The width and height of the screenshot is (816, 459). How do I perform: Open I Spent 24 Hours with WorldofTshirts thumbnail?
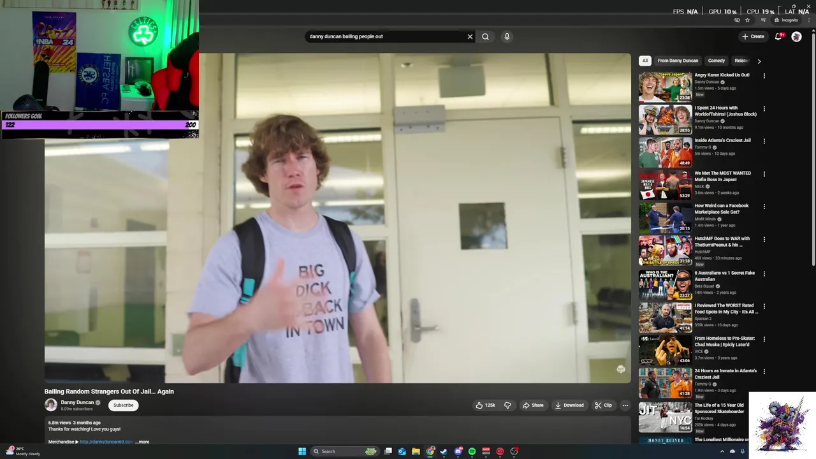click(665, 119)
